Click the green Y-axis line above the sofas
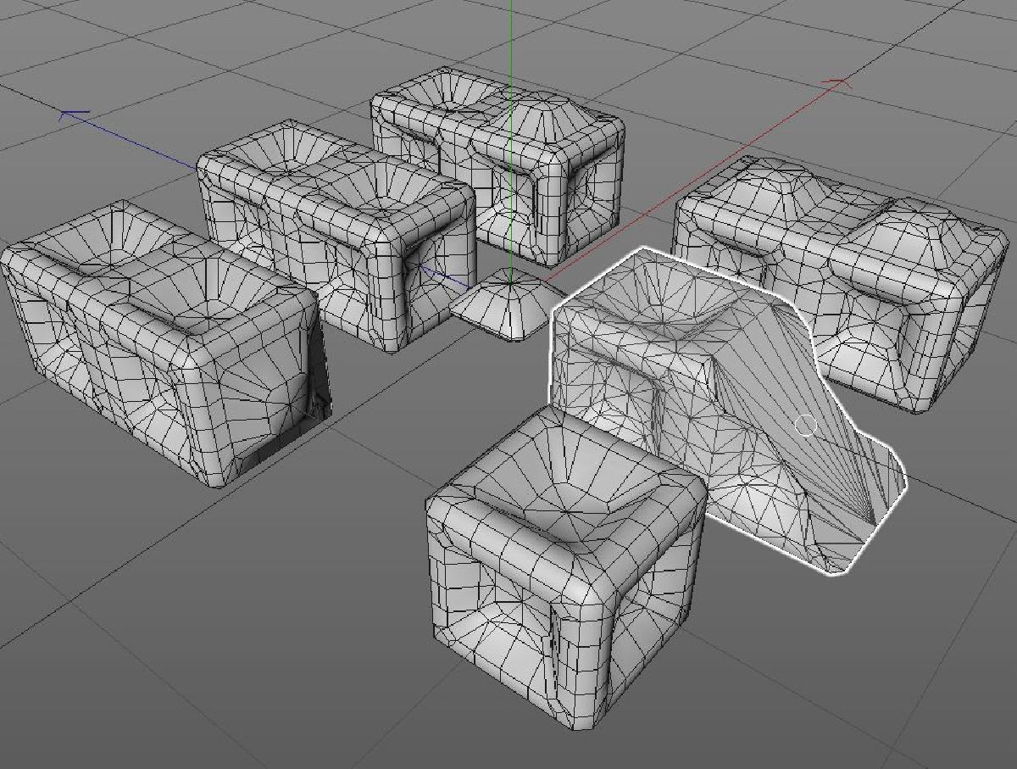1017x769 pixels. 511,42
